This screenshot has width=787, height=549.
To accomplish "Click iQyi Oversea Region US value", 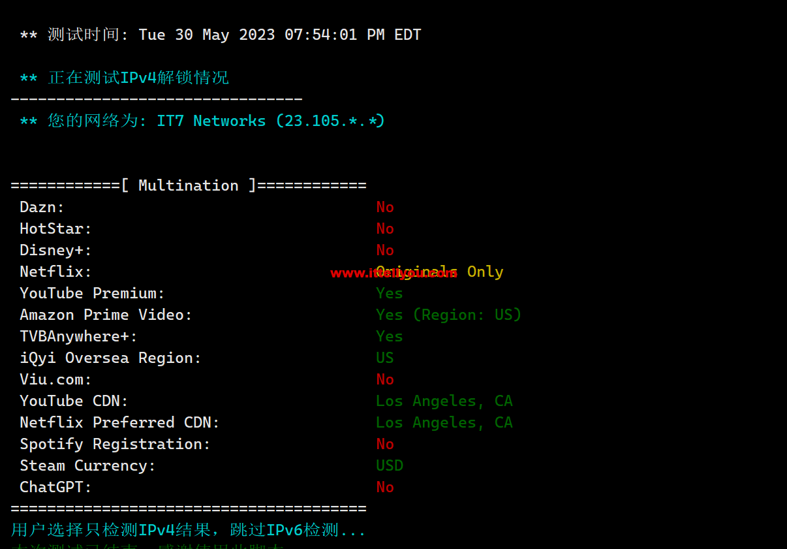I will tap(385, 358).
